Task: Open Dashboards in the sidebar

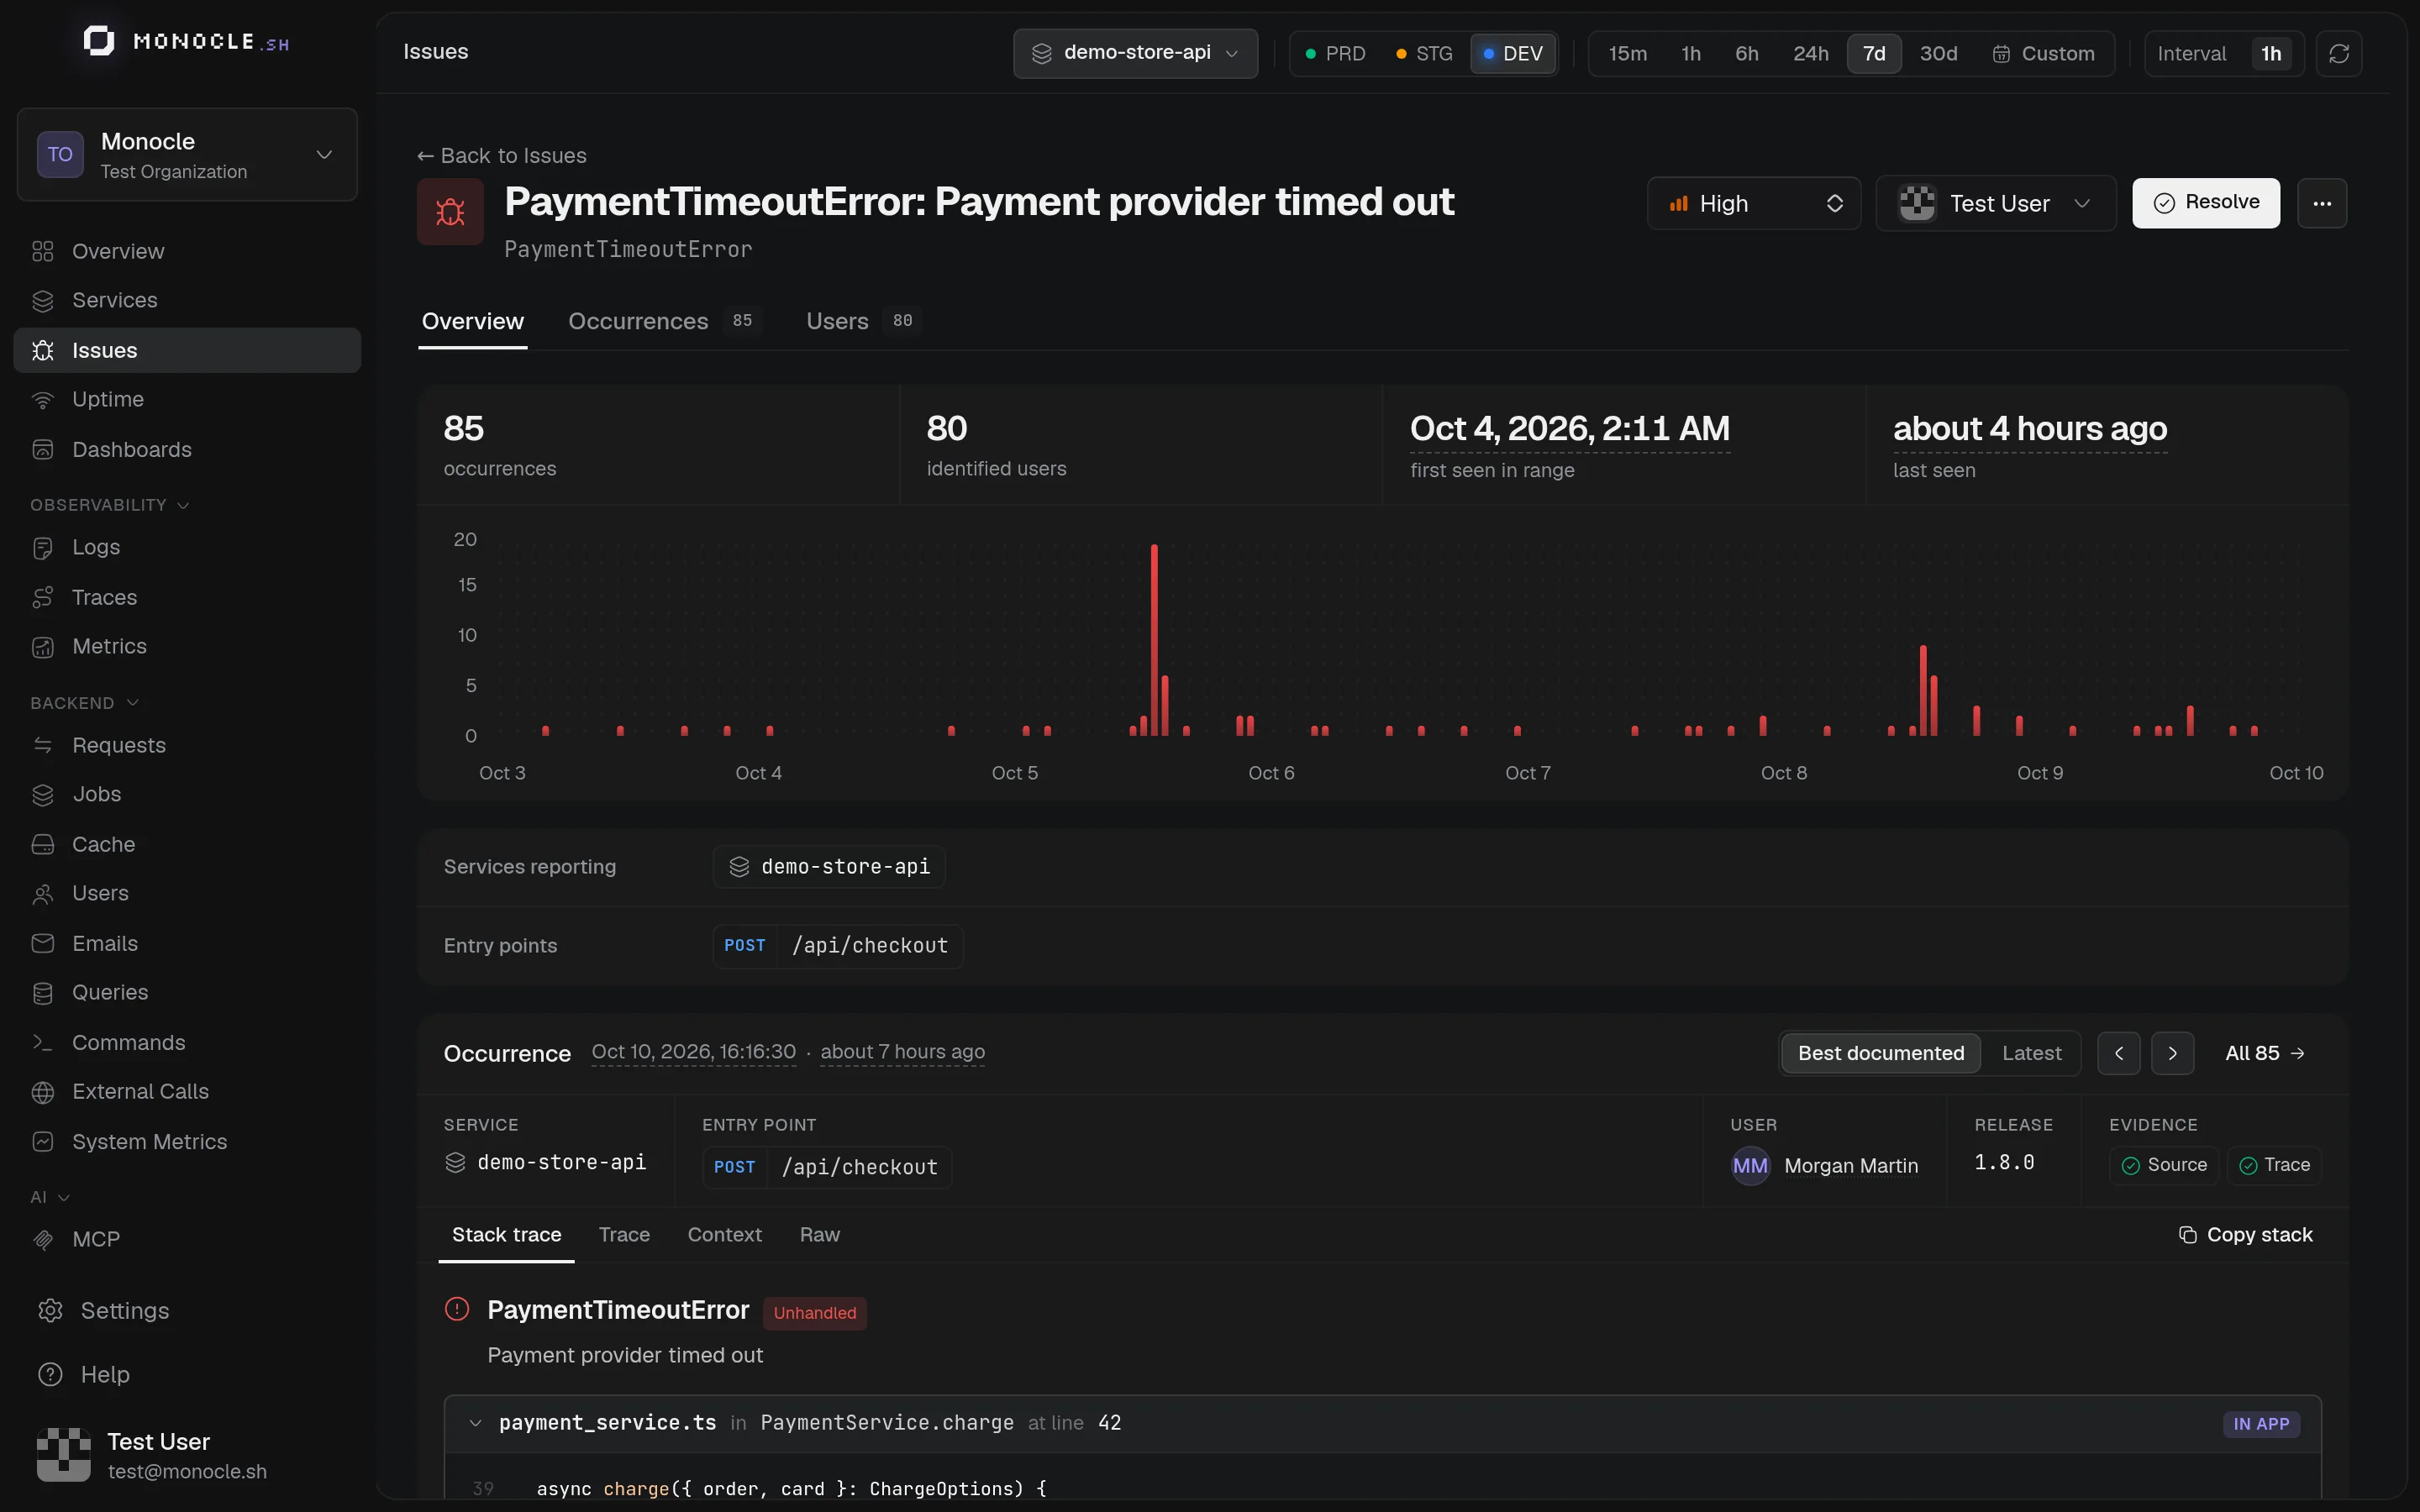Action: pyautogui.click(x=187, y=449)
